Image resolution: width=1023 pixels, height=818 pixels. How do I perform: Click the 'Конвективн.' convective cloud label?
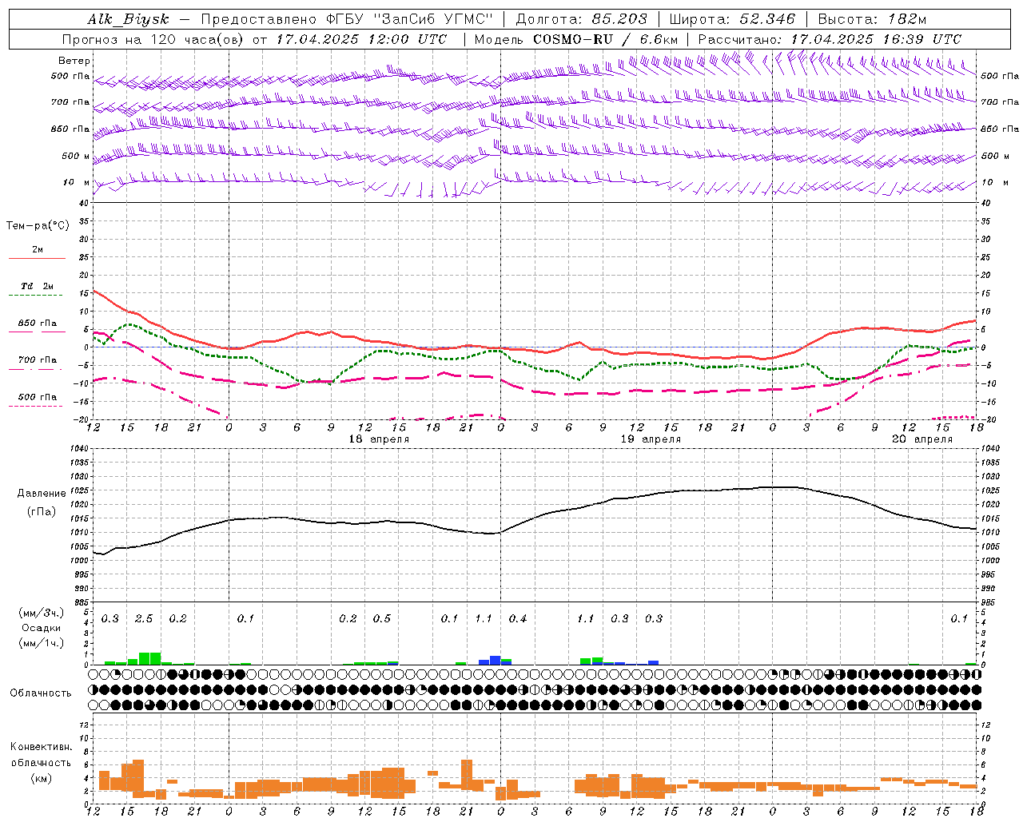[41, 747]
